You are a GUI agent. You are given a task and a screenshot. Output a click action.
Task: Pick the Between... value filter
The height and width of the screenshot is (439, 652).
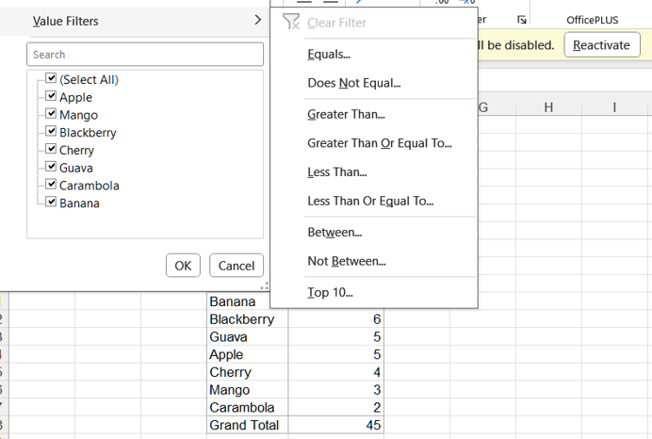coord(334,233)
